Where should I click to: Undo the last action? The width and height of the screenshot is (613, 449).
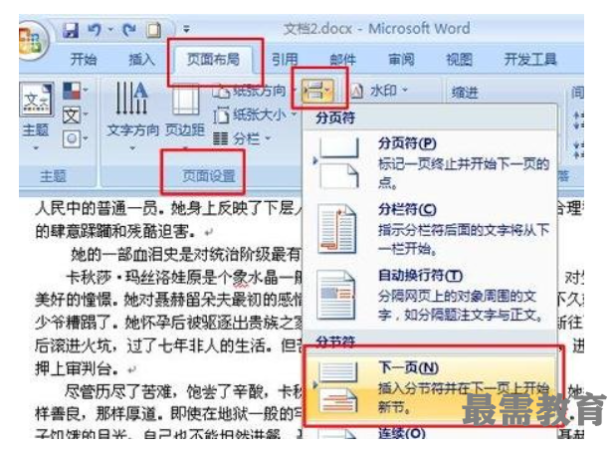point(95,30)
